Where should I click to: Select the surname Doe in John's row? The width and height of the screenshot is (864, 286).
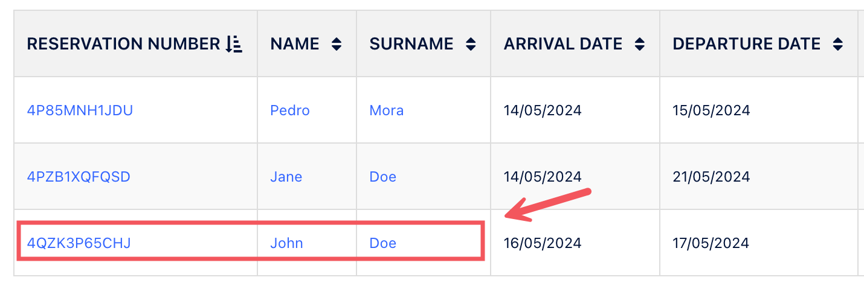click(x=383, y=243)
